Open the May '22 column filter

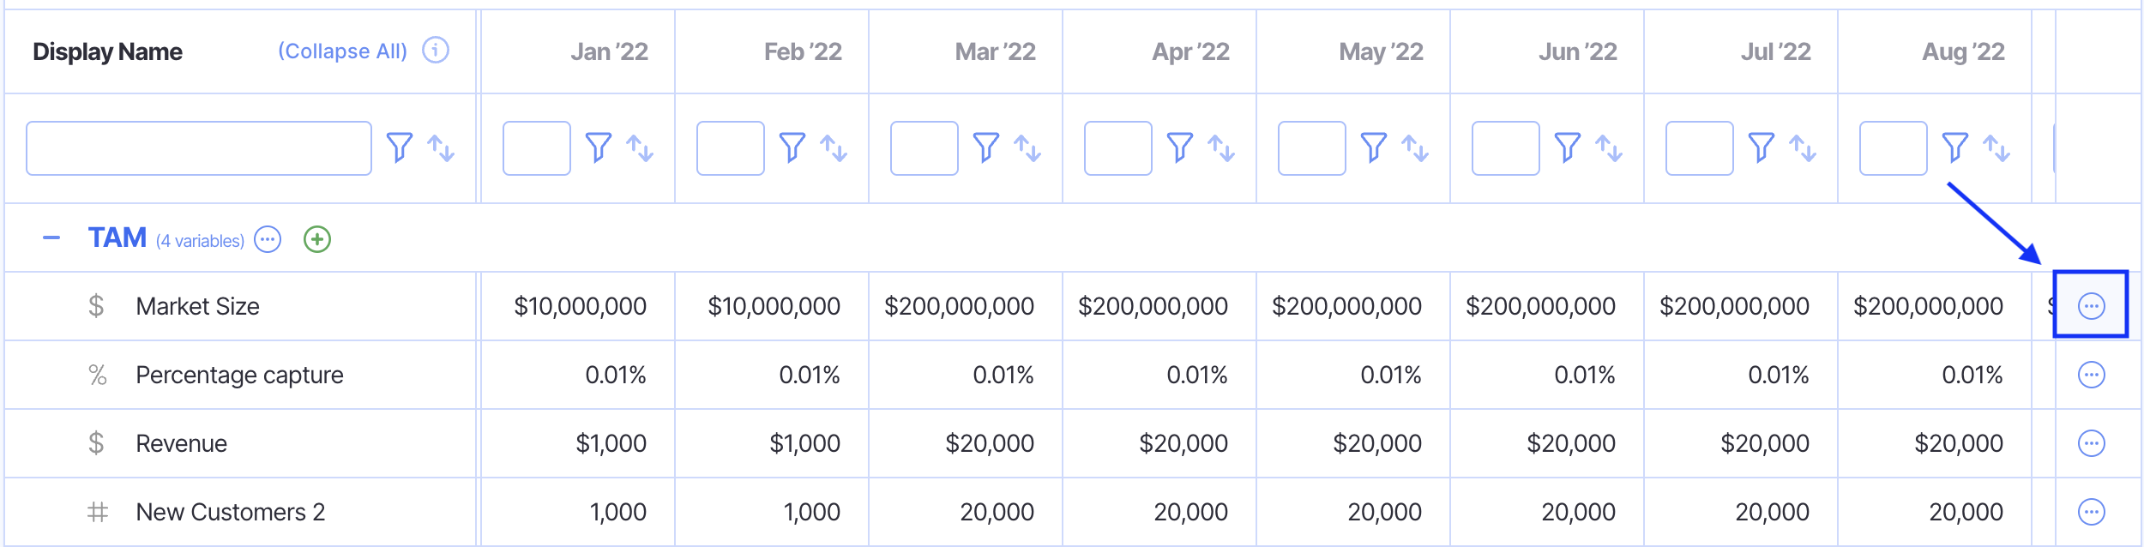pyautogui.click(x=1374, y=147)
